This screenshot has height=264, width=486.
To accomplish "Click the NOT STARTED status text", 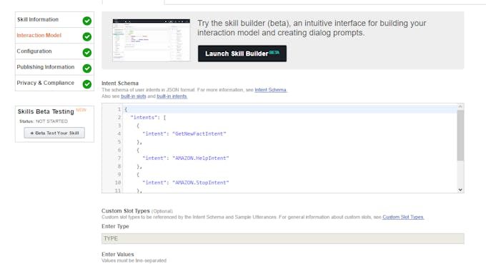I will click(51, 121).
